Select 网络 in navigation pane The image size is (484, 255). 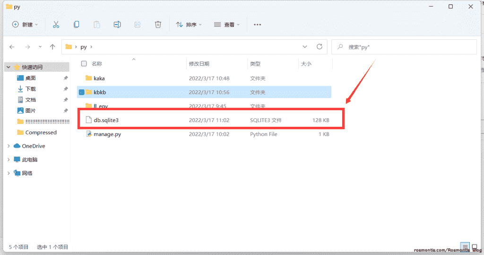point(27,173)
